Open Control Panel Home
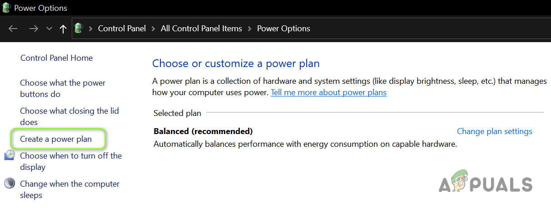Image resolution: width=551 pixels, height=212 pixels. (x=56, y=58)
